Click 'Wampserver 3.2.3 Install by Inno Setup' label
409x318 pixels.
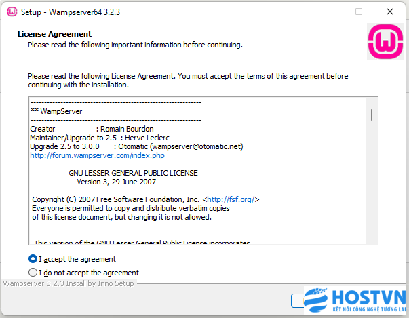(x=69, y=283)
